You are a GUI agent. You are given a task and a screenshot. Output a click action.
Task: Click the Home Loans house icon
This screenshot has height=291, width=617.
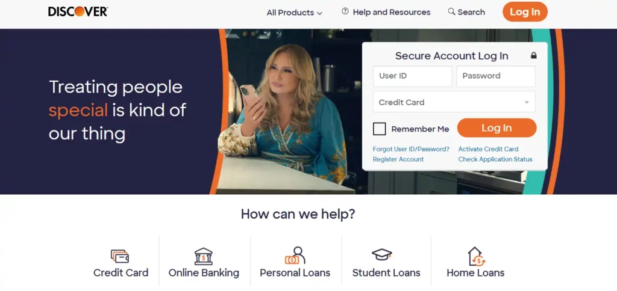pyautogui.click(x=477, y=257)
